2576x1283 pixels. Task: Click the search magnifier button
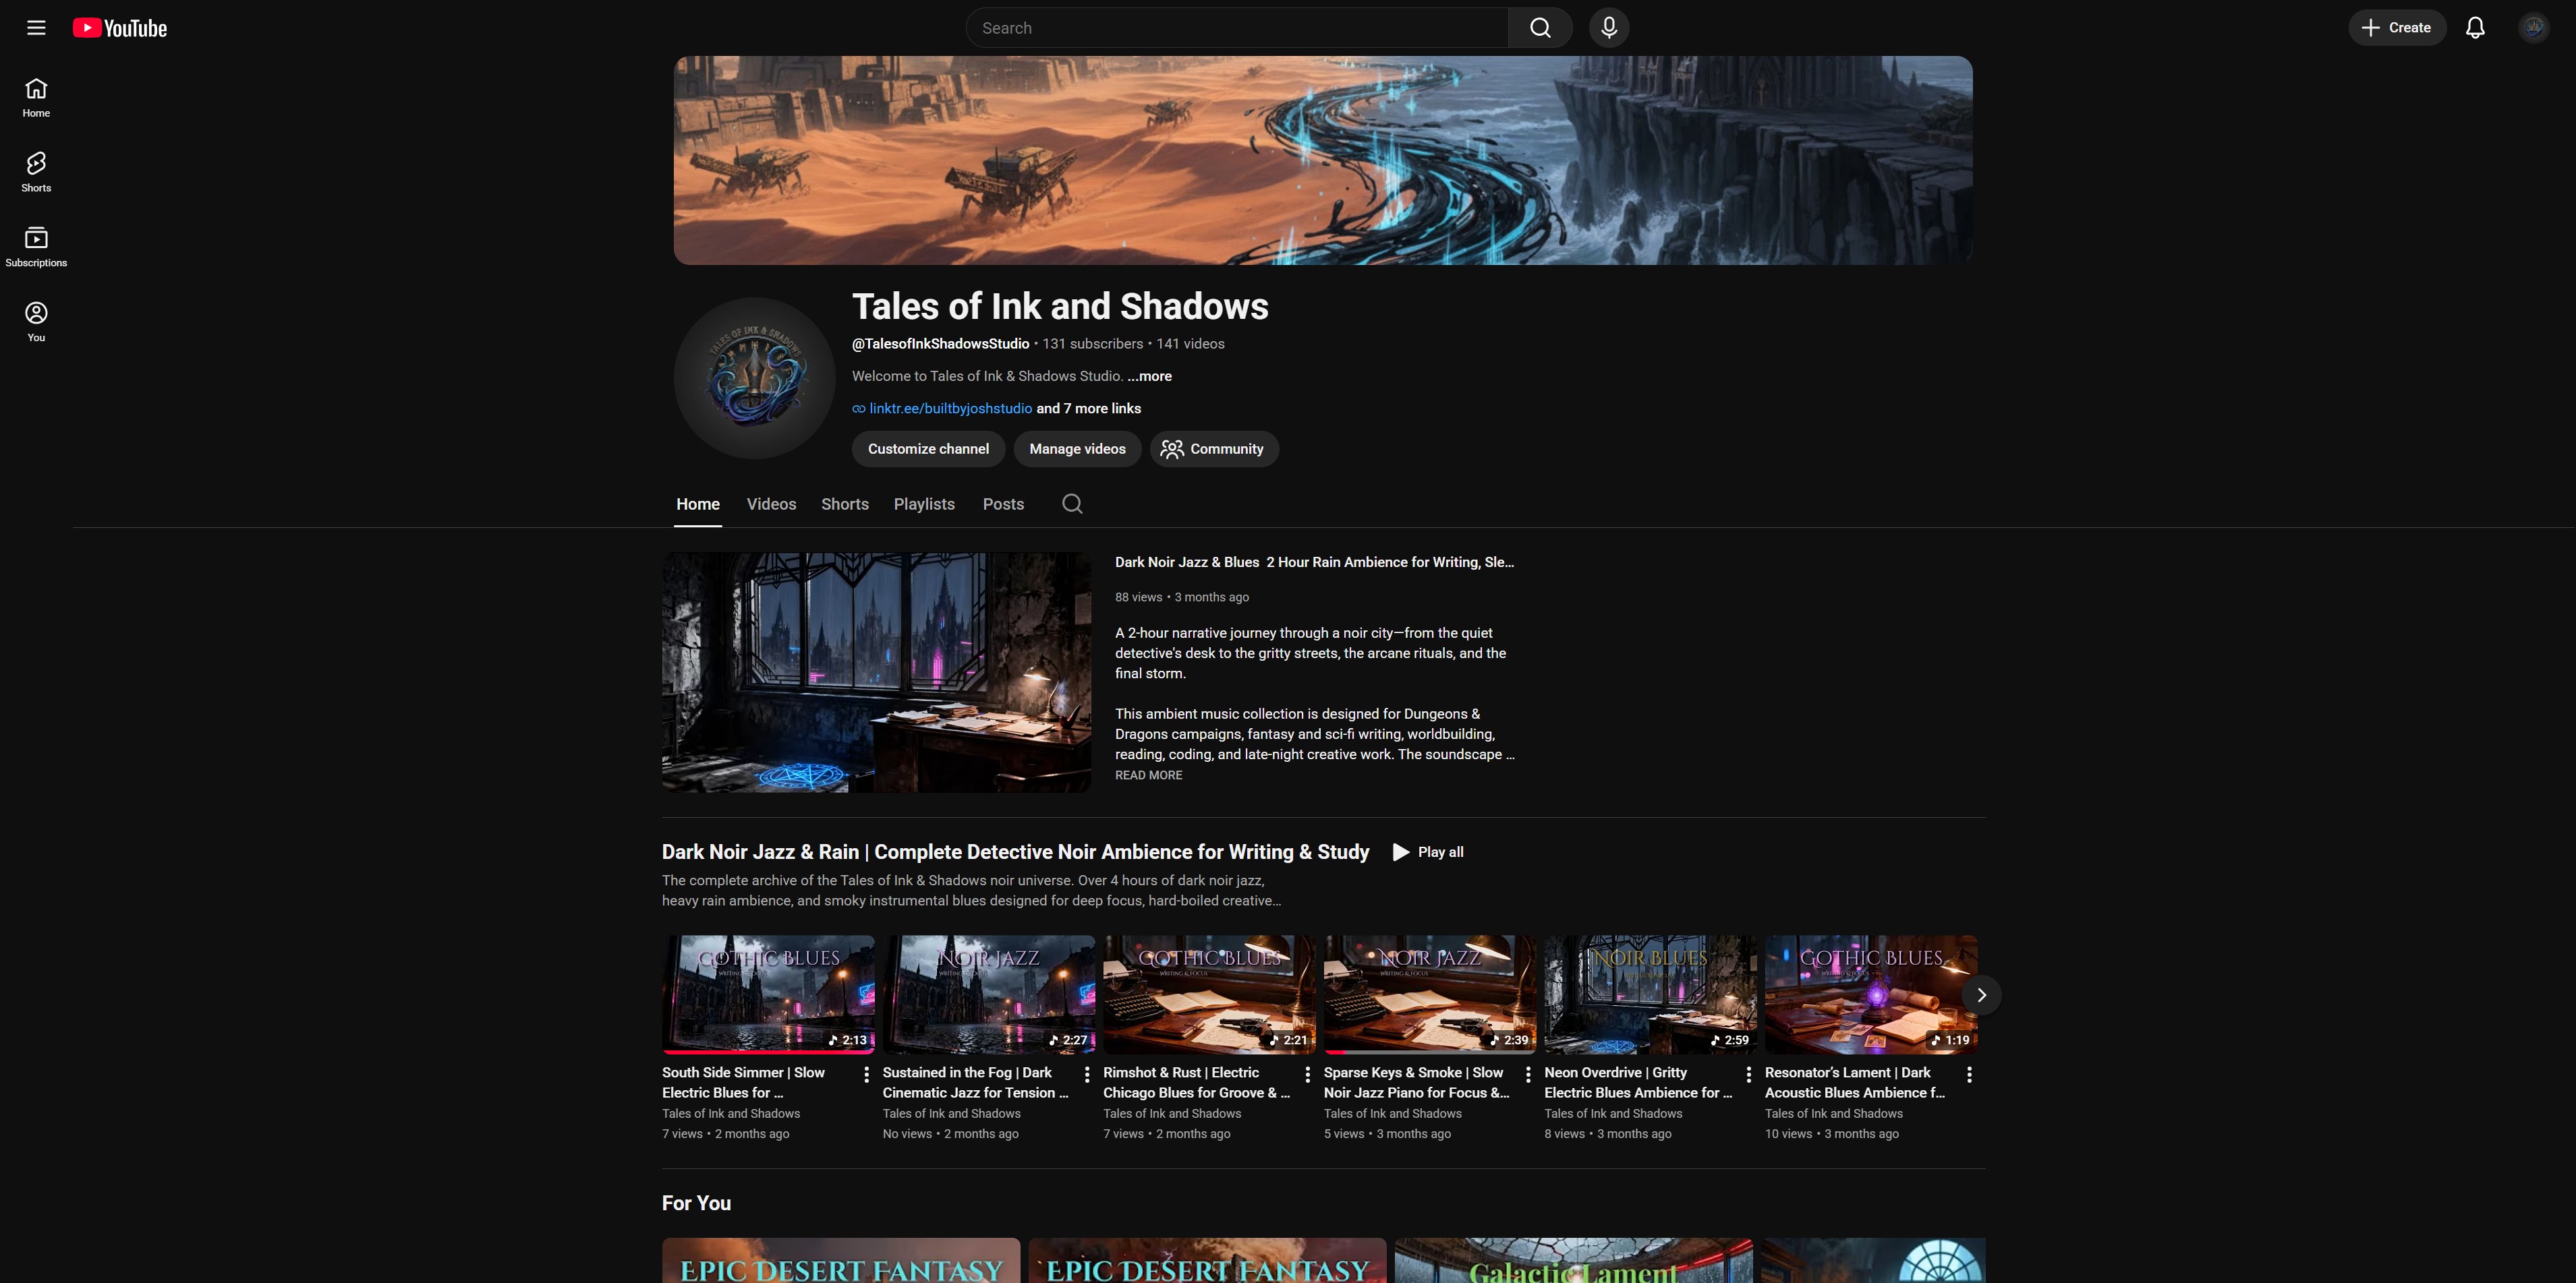[x=1540, y=28]
